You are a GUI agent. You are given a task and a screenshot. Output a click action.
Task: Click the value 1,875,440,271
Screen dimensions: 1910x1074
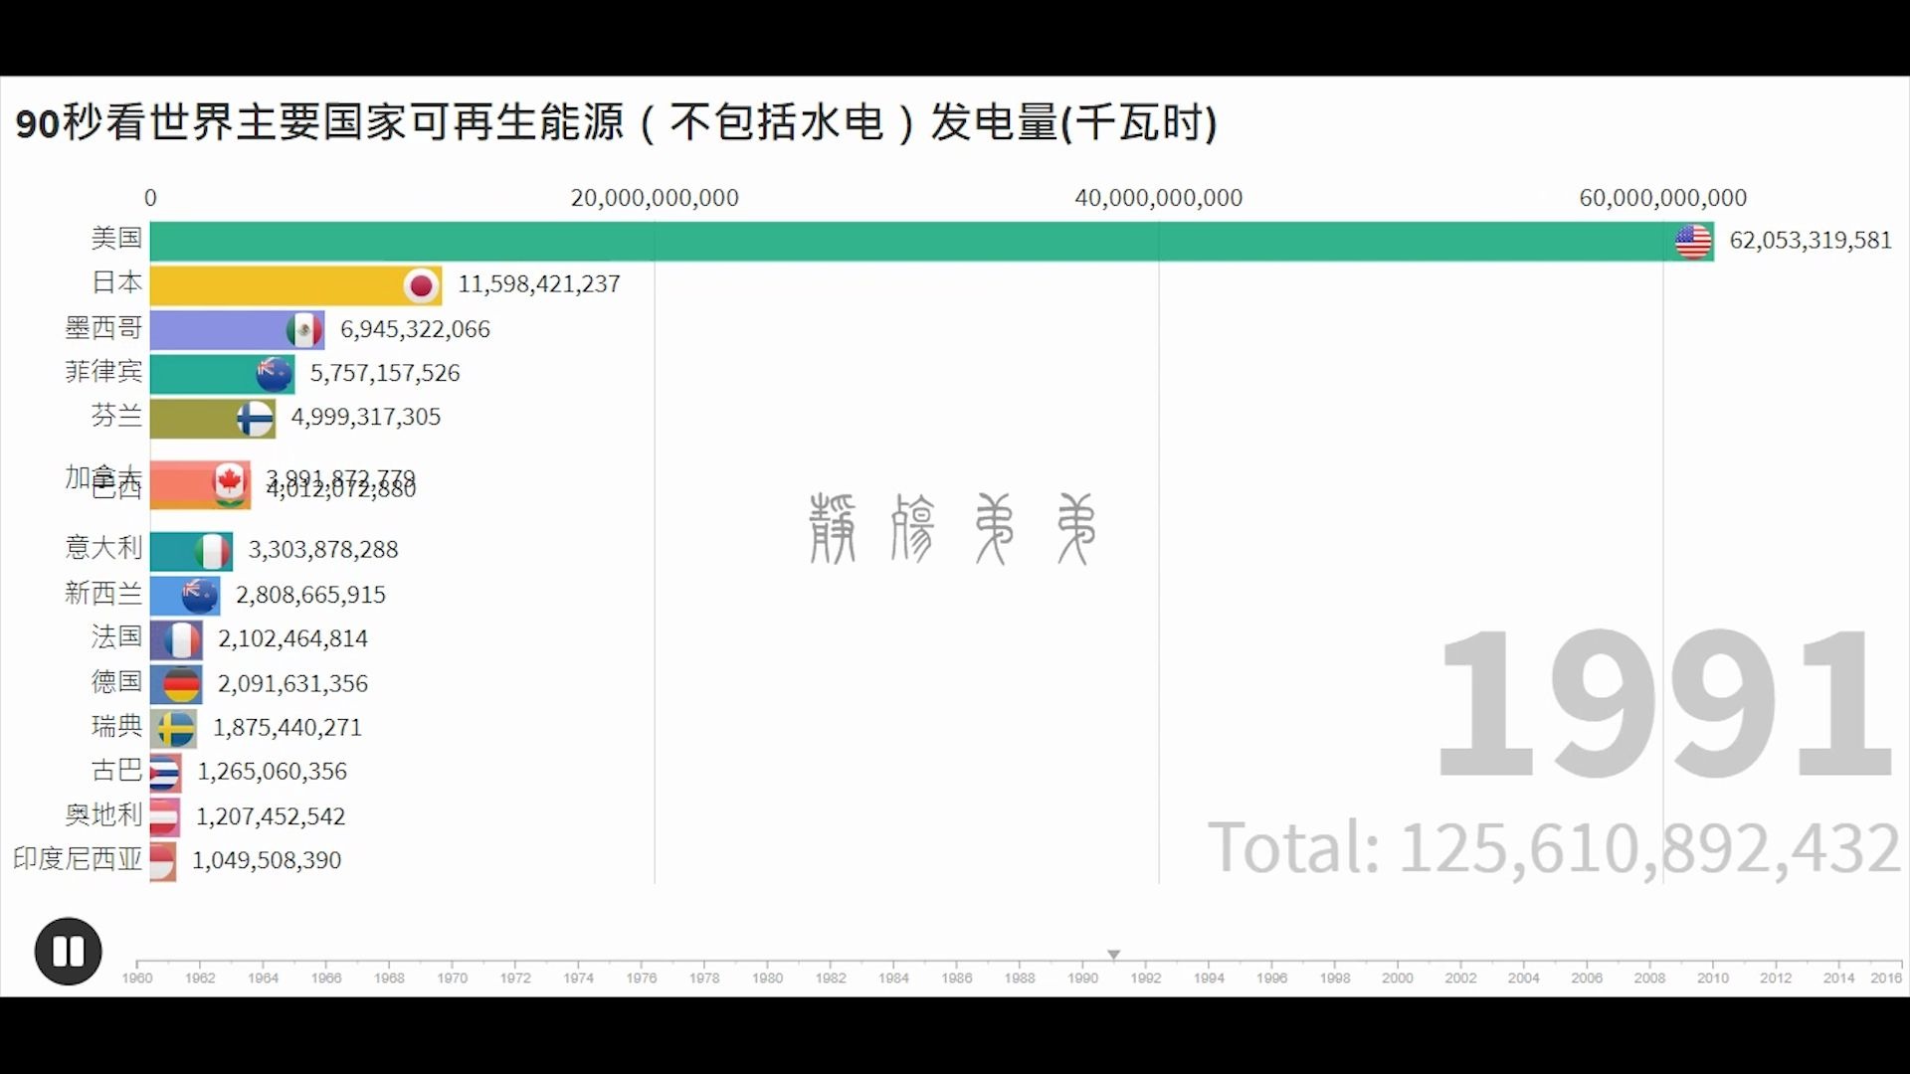click(x=287, y=728)
